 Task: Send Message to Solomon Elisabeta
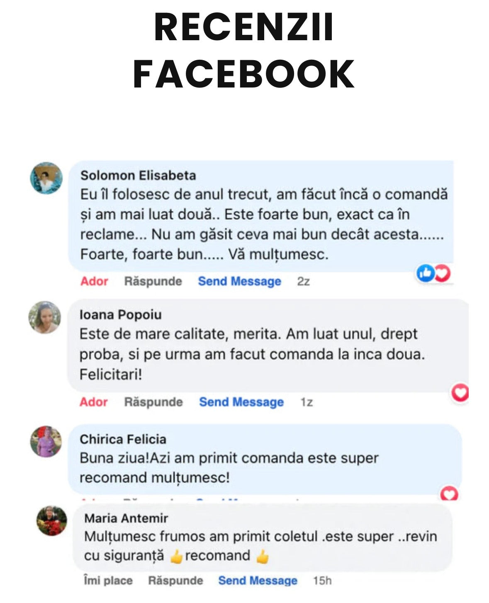click(x=239, y=281)
